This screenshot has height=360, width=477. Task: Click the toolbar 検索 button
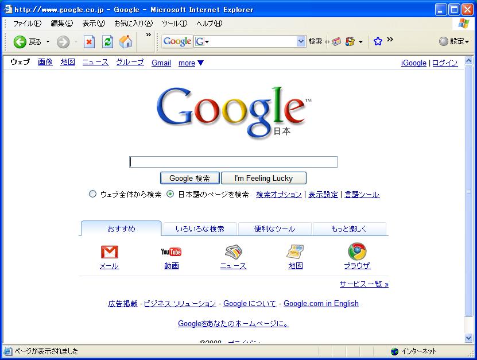[315, 41]
